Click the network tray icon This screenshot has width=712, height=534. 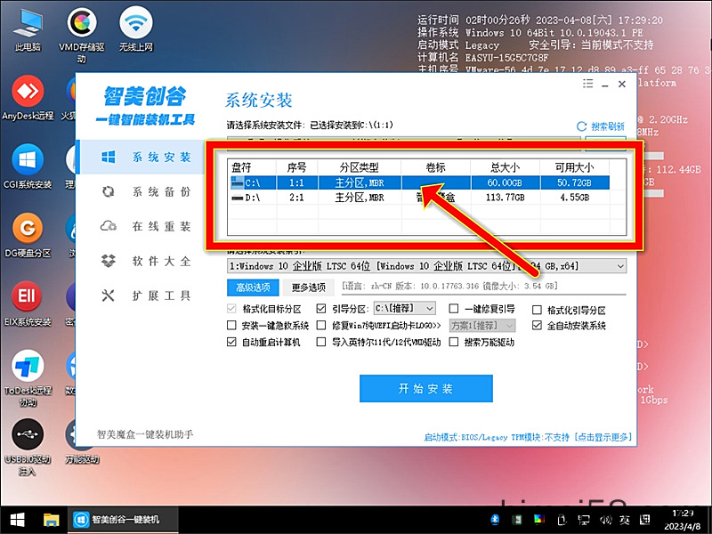pos(584,520)
